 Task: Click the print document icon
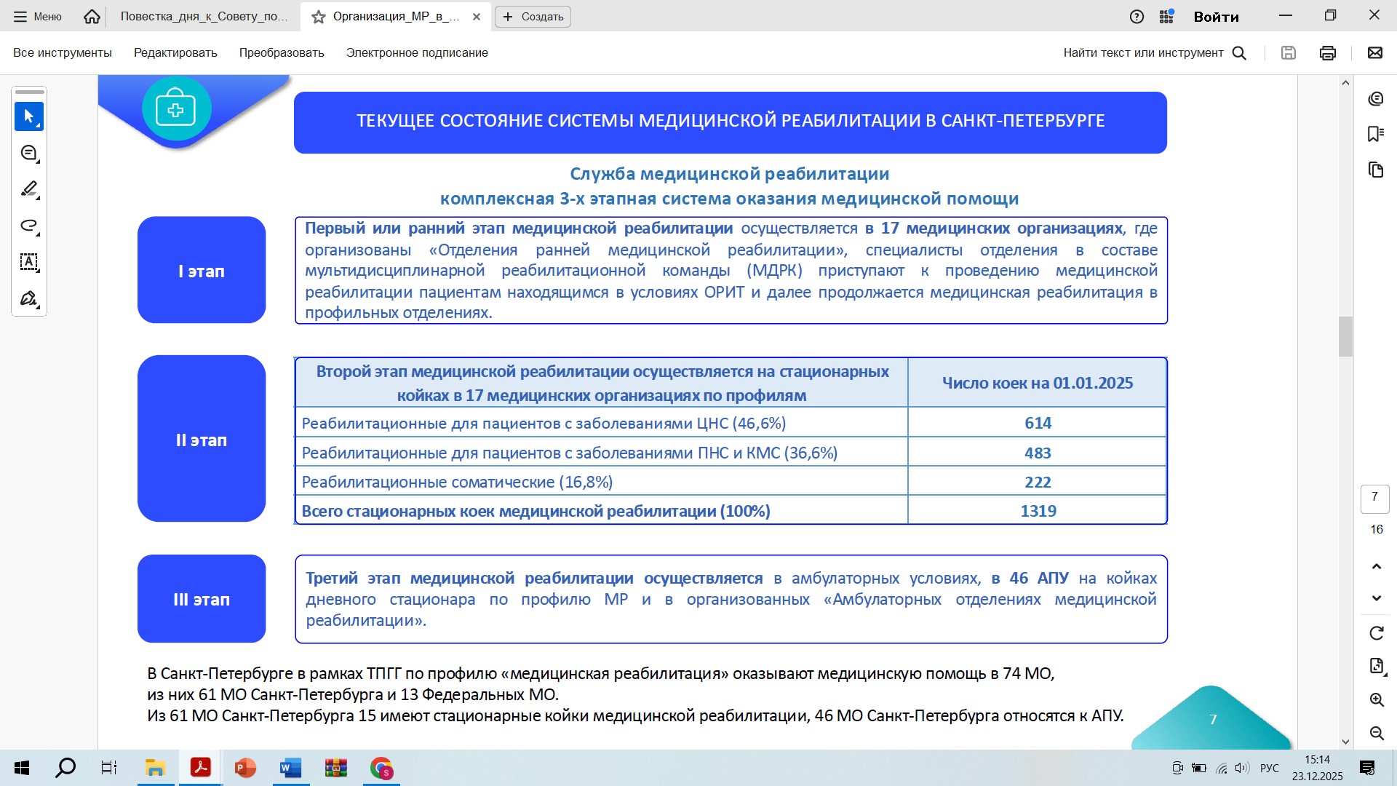pyautogui.click(x=1328, y=52)
